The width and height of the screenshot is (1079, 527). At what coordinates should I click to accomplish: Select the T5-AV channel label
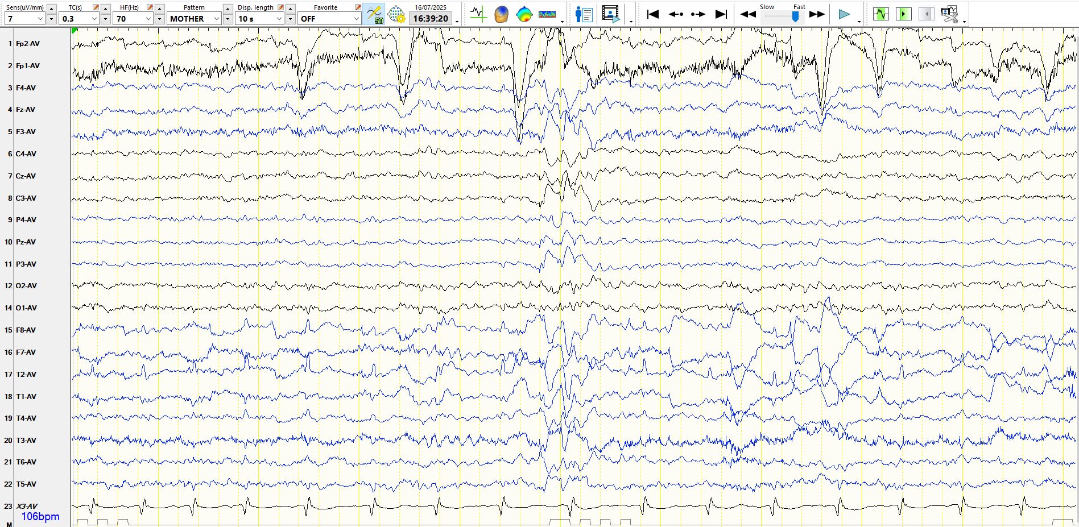[x=26, y=484]
